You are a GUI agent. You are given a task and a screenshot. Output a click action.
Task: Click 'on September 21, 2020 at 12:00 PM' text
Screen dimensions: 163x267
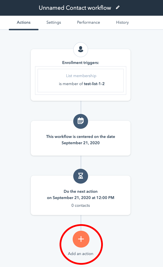point(81,198)
